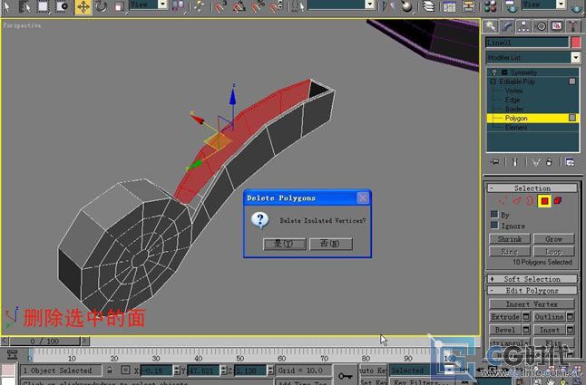Toggle the Spinner Snap icon
This screenshot has width=586, height=385.
[x=276, y=6]
